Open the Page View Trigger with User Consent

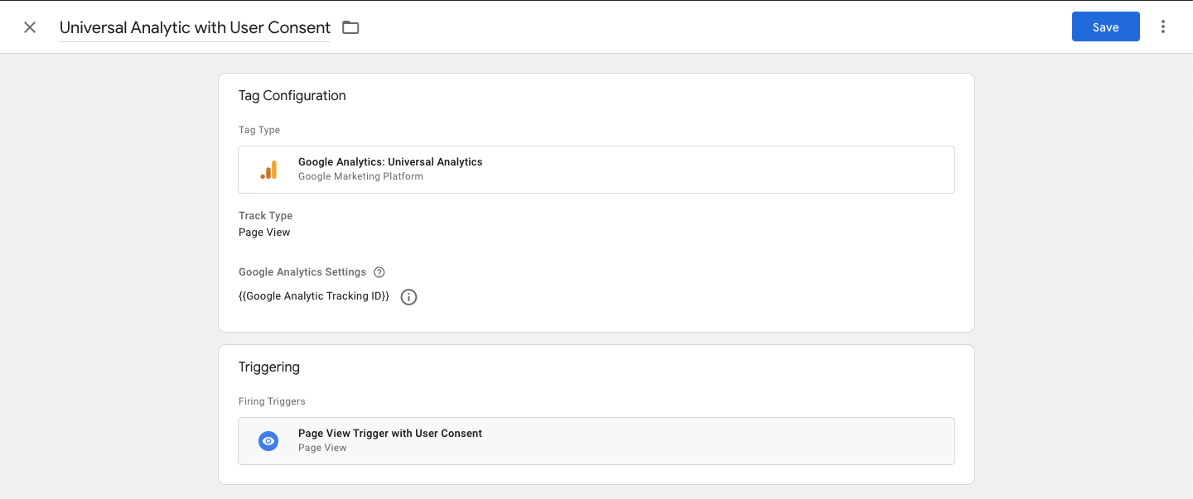coord(596,441)
